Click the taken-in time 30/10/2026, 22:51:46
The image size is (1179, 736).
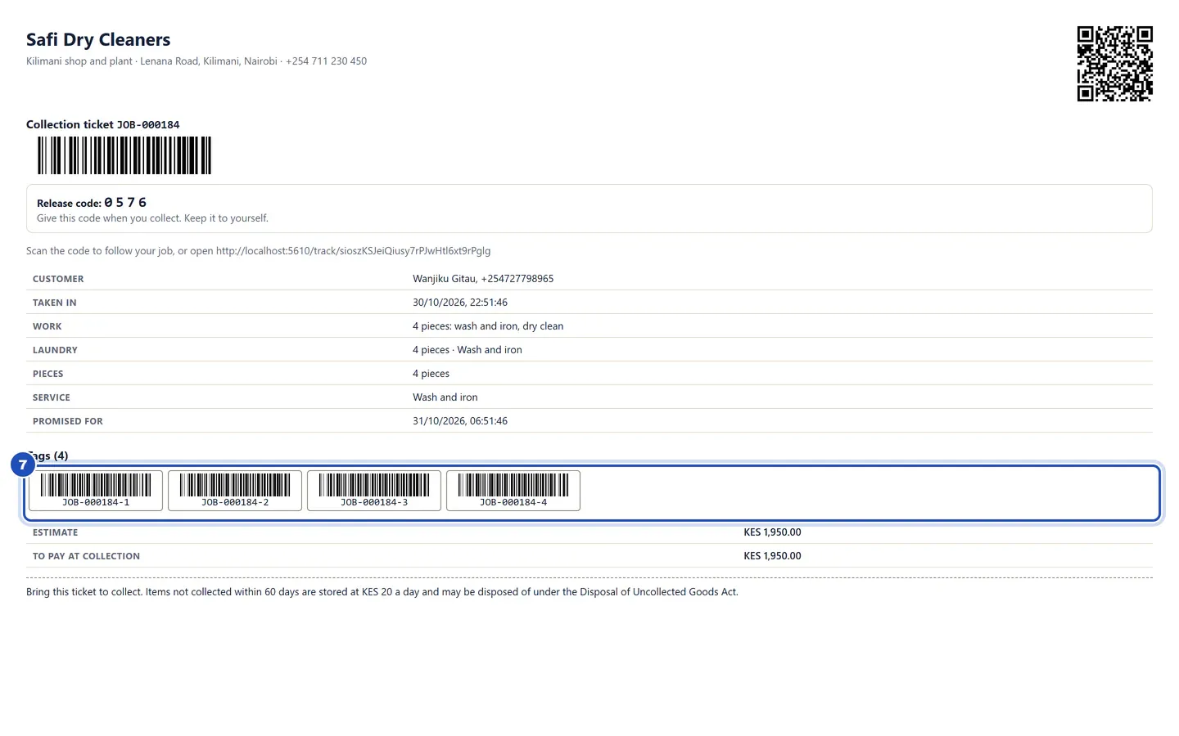coord(460,303)
